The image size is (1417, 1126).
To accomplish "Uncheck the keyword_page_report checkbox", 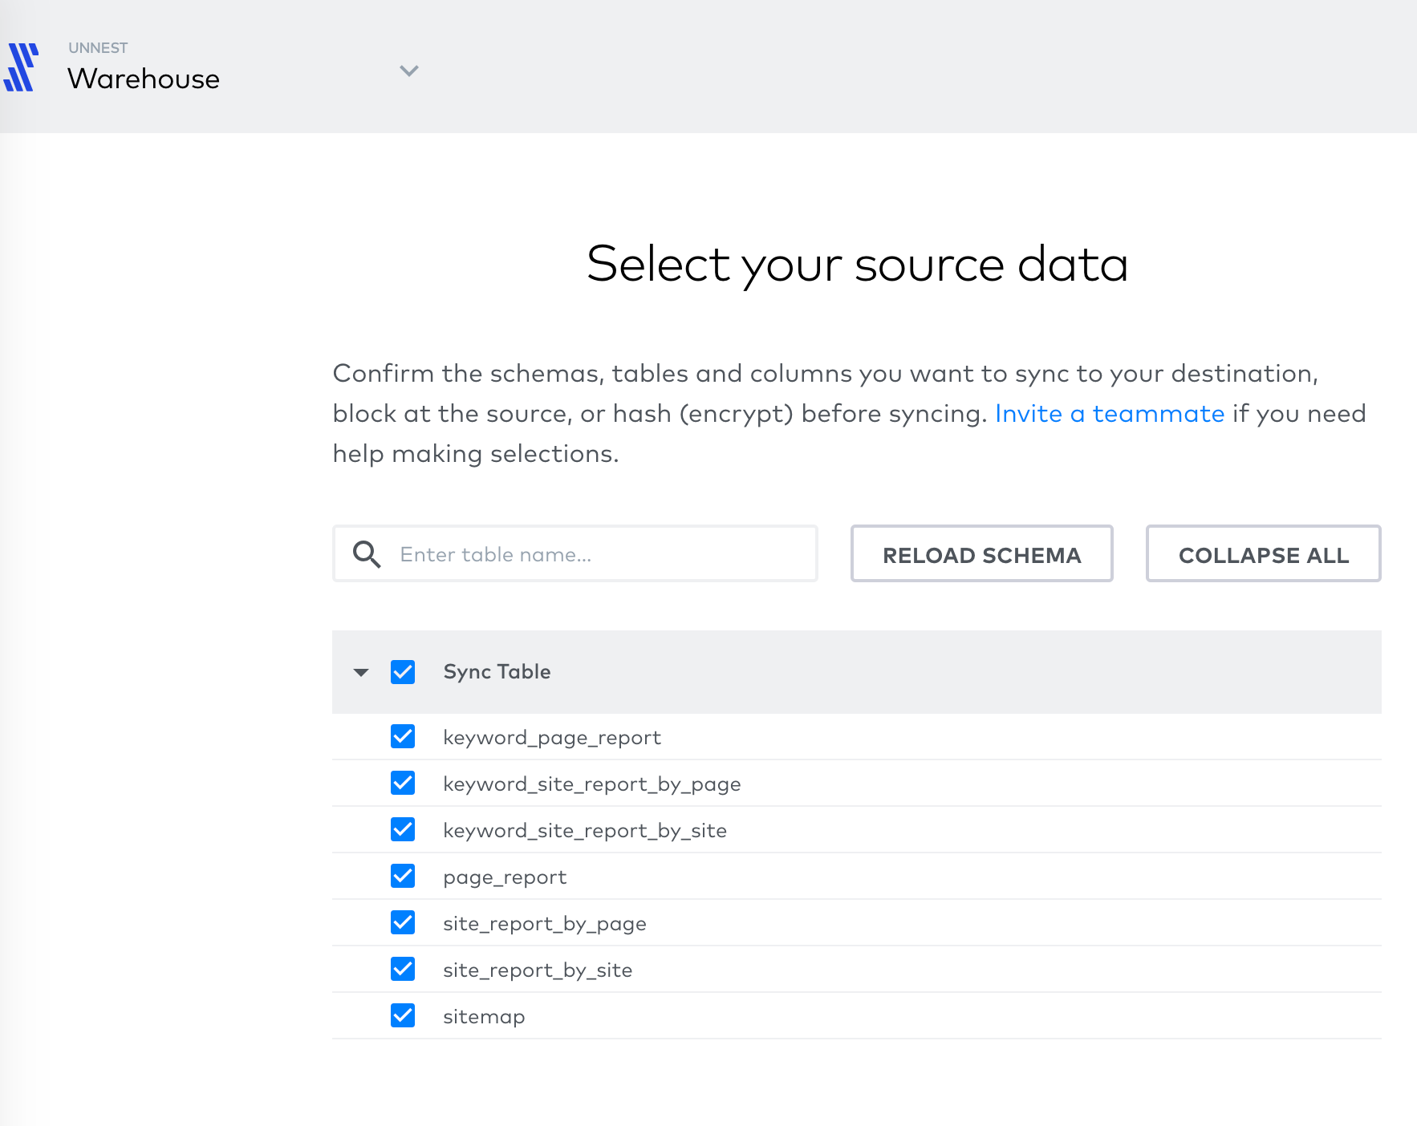I will (403, 737).
